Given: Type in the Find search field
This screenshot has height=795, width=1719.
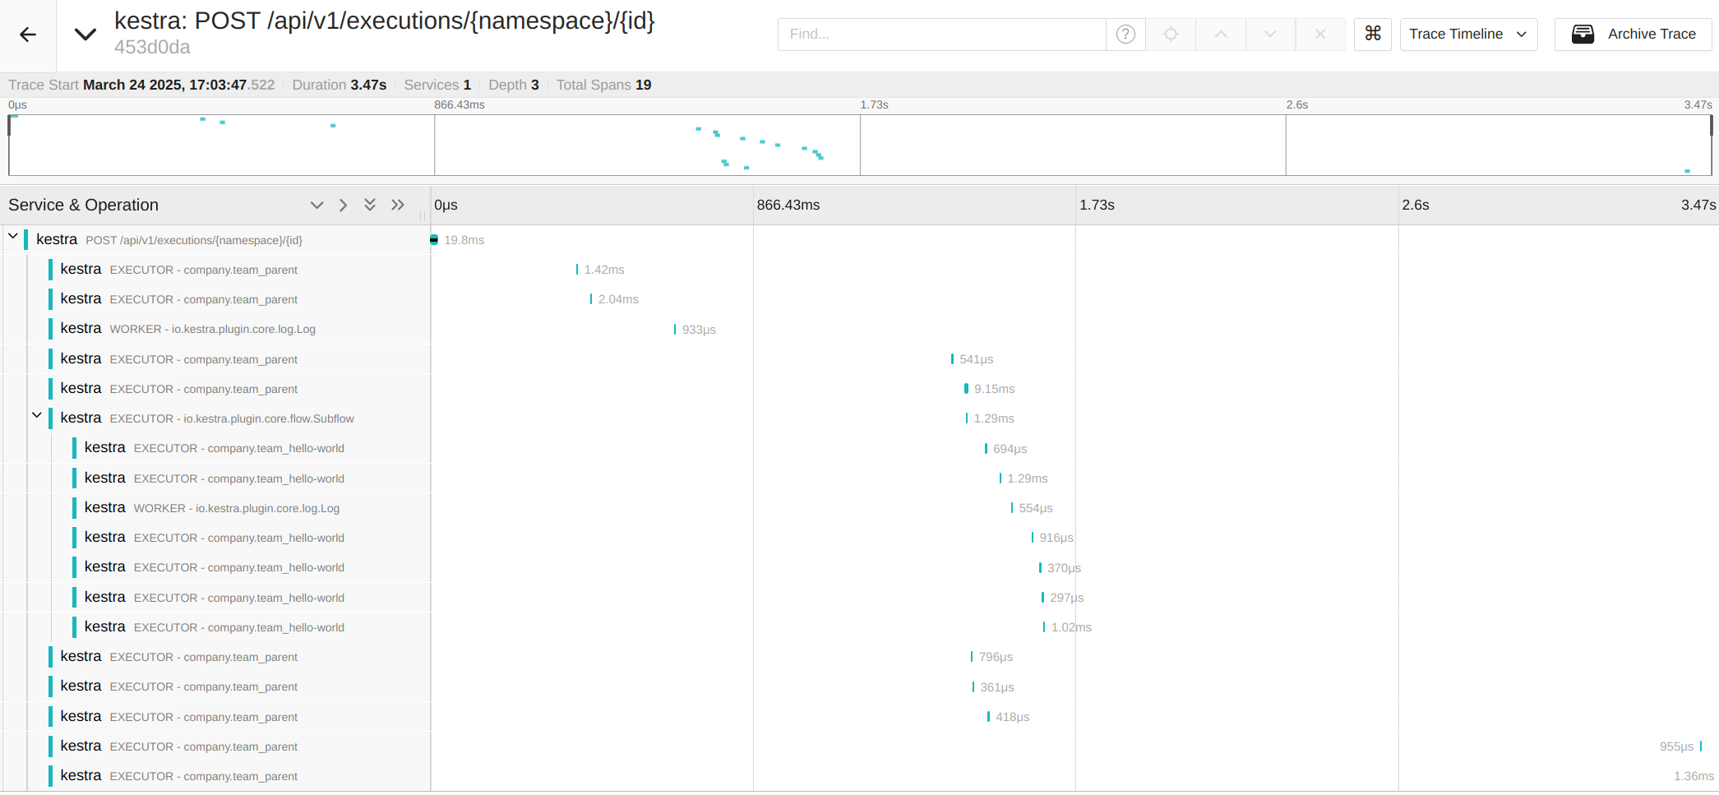Looking at the screenshot, I should click(x=941, y=35).
